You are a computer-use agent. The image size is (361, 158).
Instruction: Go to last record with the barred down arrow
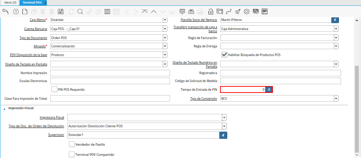pos(171,12)
